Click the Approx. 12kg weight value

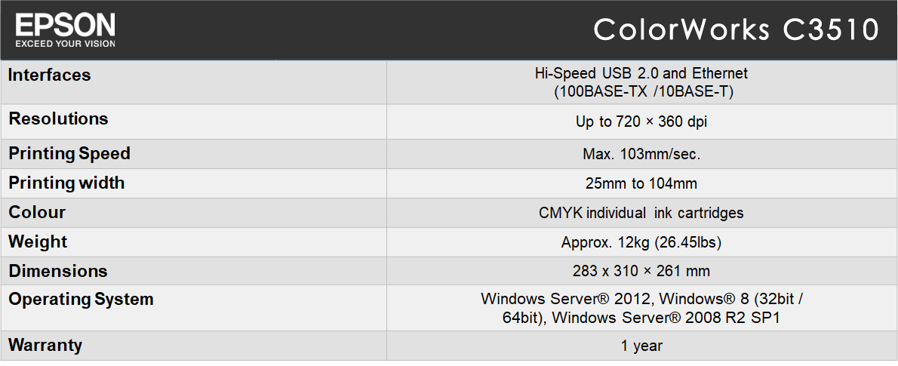pos(641,242)
